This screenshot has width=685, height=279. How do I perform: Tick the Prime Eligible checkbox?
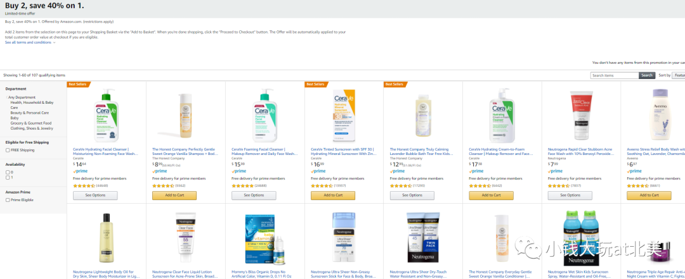click(x=8, y=200)
